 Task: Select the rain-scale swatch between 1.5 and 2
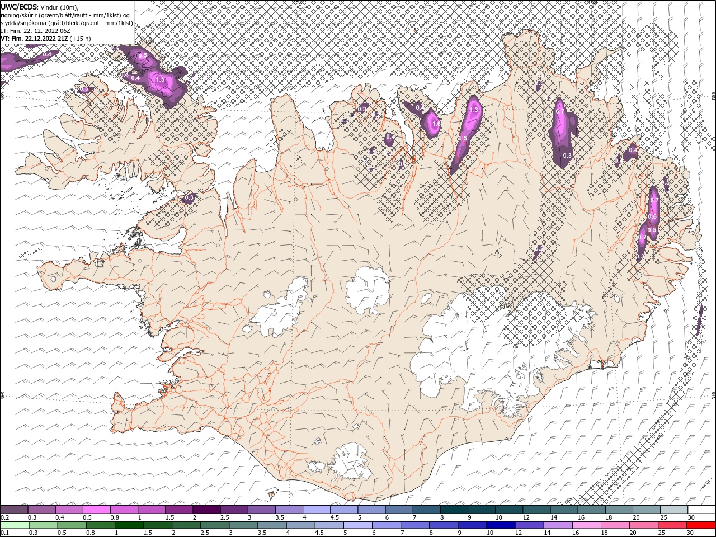[157, 525]
